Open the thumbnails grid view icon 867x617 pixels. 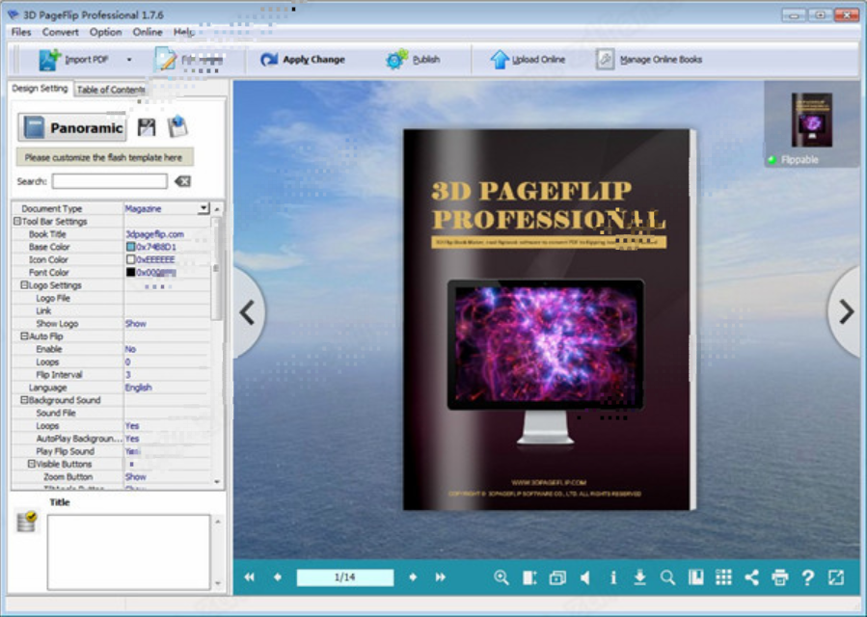tap(723, 577)
